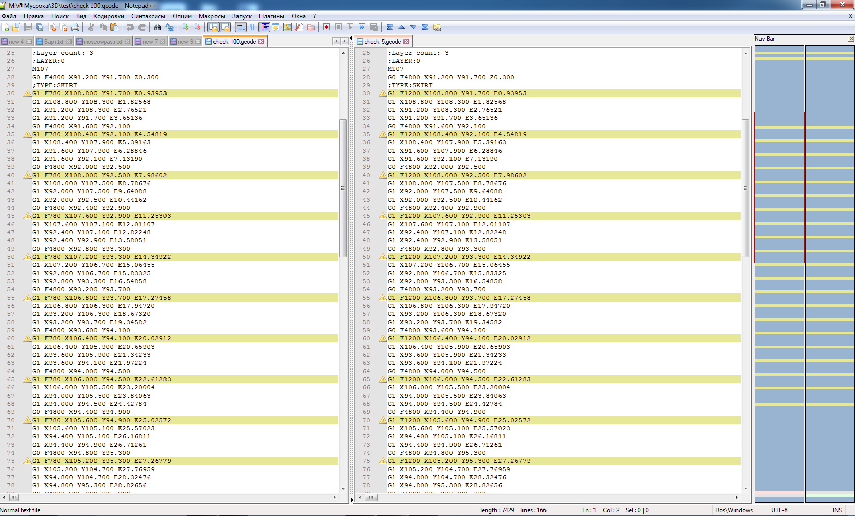Open Find dialog with binoculars icon
This screenshot has width=855, height=516.
pos(157,28)
